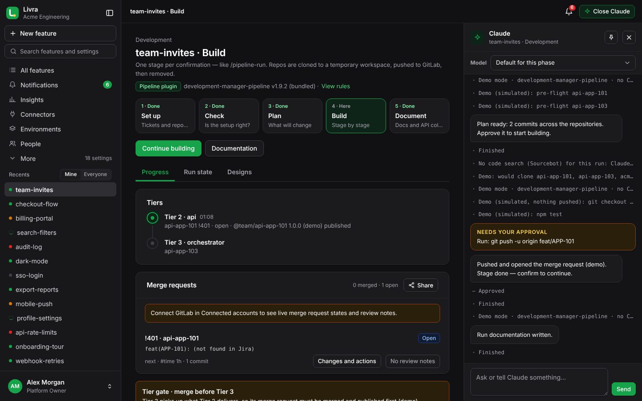This screenshot has height=401, width=642.
Task: Open the Documentation button
Action: (235, 148)
